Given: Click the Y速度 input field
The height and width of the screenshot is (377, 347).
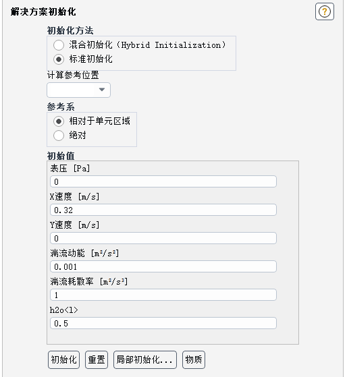Looking at the screenshot, I should coord(163,238).
